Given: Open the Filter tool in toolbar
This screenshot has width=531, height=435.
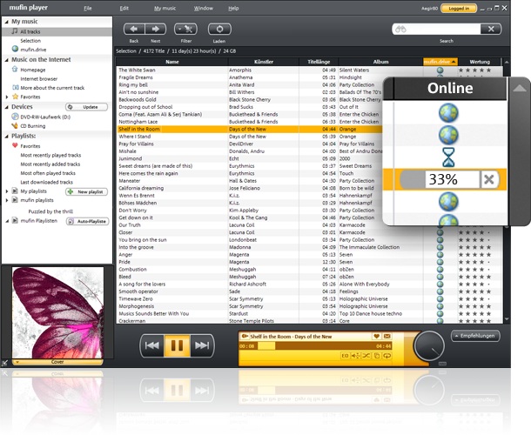Looking at the screenshot, I should coord(185,30).
